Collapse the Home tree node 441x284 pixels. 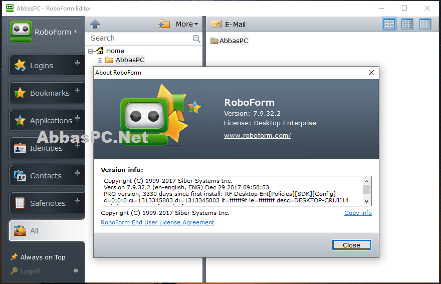click(x=90, y=51)
